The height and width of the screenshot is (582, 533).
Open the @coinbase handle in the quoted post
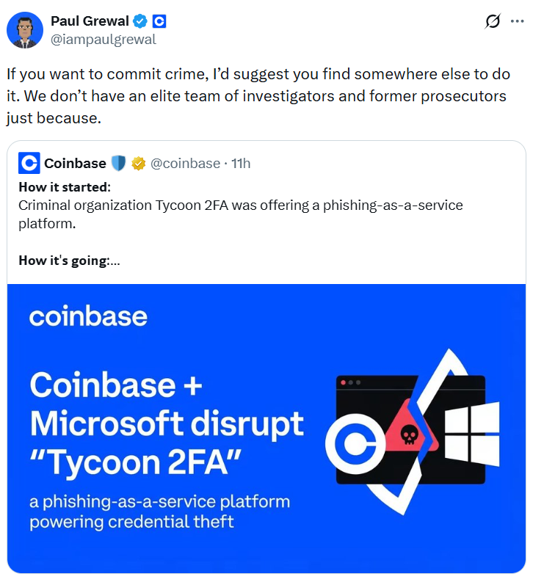185,163
